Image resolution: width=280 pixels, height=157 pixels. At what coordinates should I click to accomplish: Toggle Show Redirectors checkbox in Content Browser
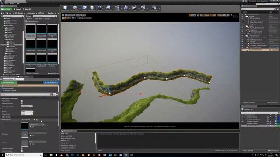pyautogui.click(x=26, y=21)
